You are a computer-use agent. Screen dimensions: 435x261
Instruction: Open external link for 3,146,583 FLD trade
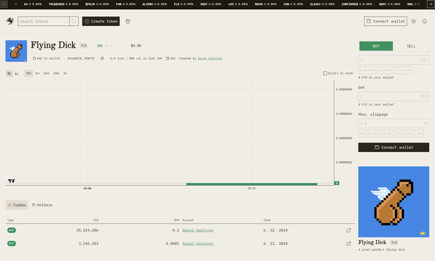tap(349, 244)
